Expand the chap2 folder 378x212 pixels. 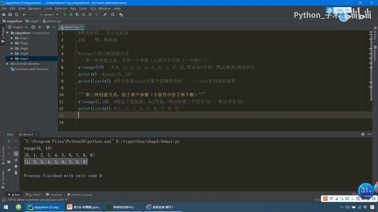click(x=12, y=43)
